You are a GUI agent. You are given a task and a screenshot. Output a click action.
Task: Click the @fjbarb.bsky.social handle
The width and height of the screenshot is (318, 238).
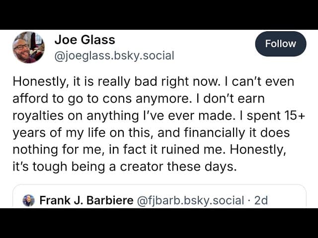tap(190, 200)
